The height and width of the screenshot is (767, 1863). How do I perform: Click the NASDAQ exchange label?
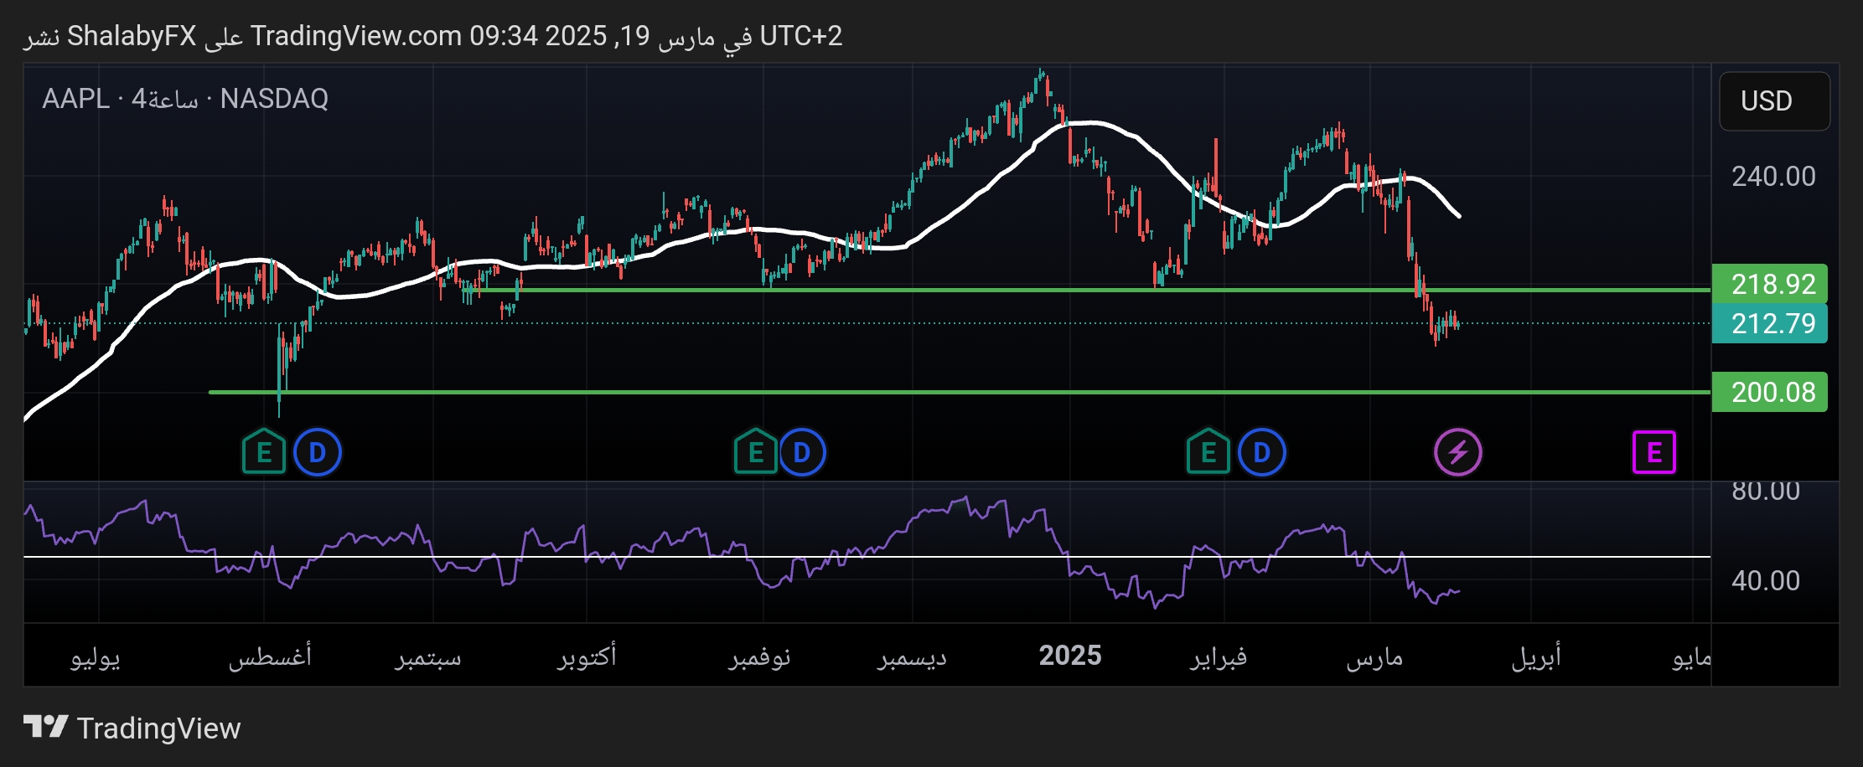[x=274, y=99]
